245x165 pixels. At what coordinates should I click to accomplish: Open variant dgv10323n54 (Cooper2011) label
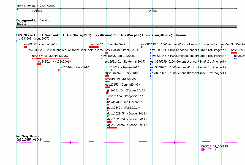click(127, 119)
